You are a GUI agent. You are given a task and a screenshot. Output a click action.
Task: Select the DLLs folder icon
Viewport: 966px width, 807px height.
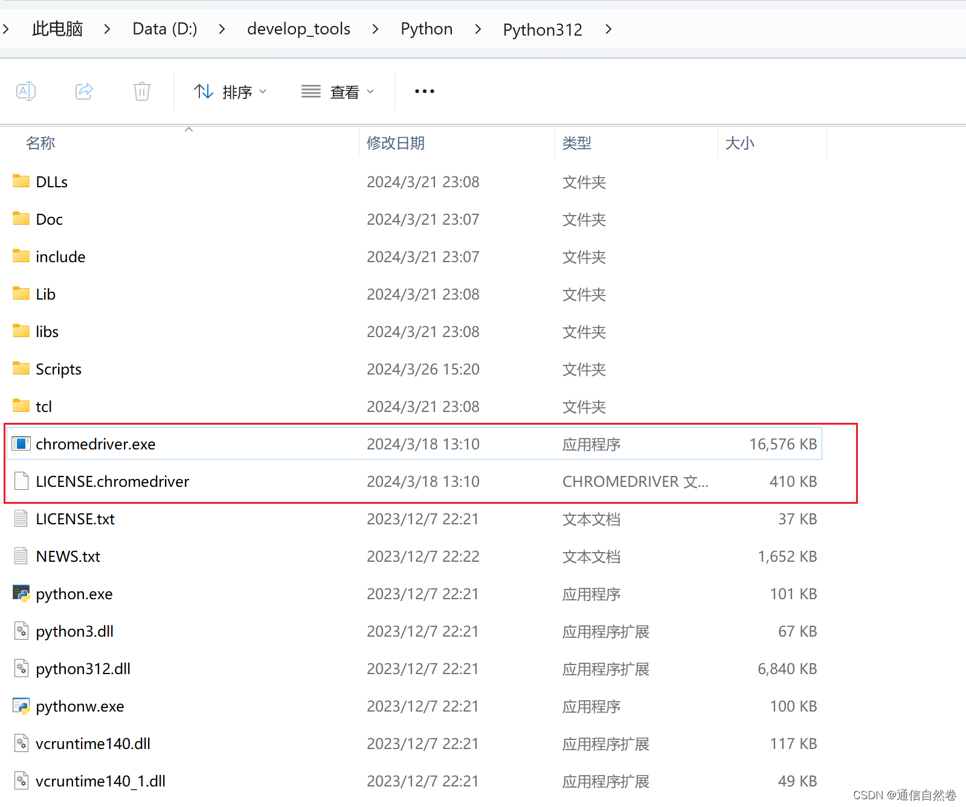[x=21, y=181]
